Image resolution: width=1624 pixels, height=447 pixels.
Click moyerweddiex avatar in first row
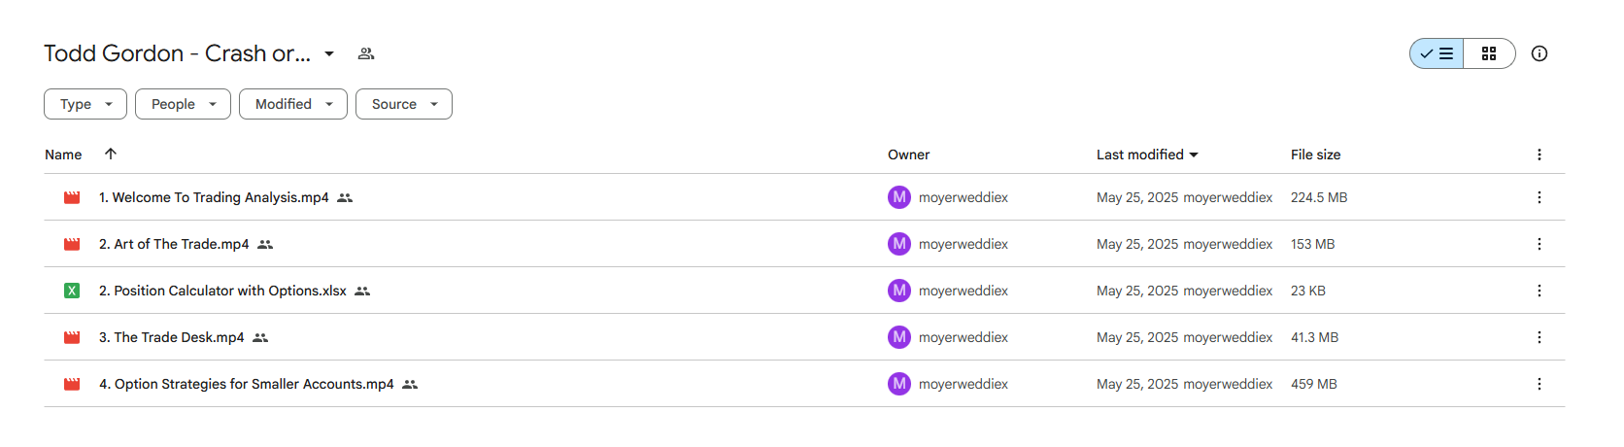(x=899, y=197)
